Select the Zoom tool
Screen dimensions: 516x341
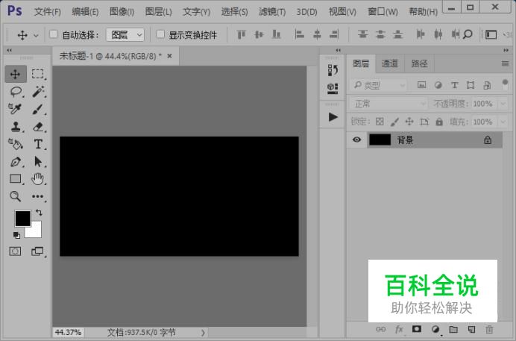coord(16,196)
